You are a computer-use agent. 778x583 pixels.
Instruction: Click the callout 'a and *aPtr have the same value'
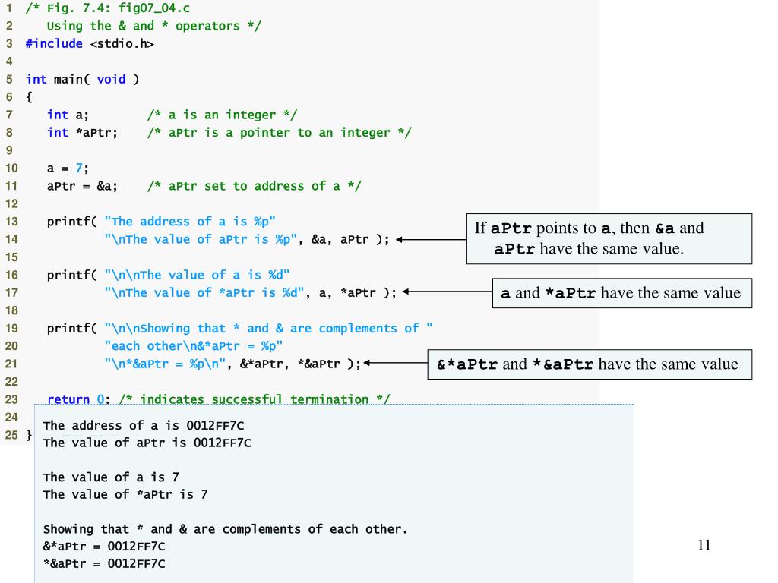point(621,293)
